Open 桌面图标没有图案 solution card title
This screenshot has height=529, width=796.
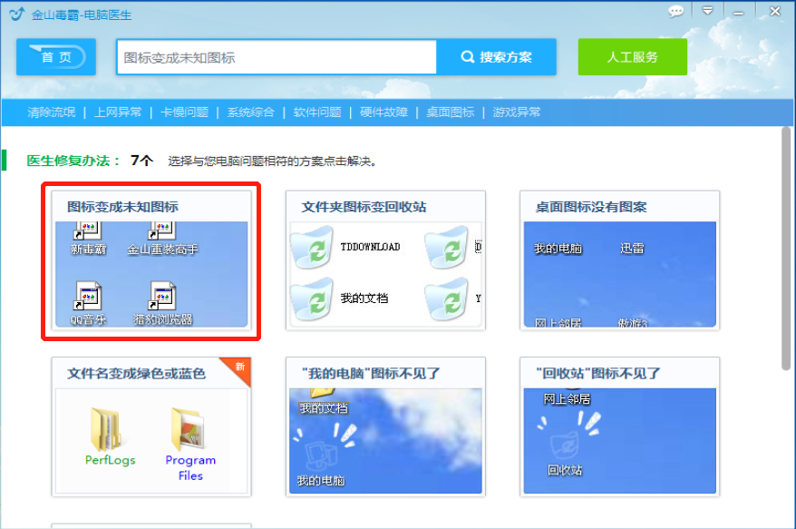click(x=591, y=207)
